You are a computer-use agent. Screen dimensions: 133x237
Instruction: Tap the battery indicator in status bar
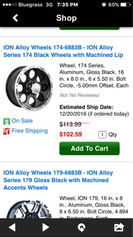click(126, 5)
